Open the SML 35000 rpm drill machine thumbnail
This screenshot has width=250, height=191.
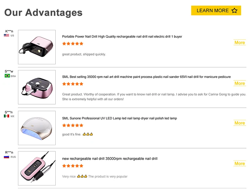point(37,87)
